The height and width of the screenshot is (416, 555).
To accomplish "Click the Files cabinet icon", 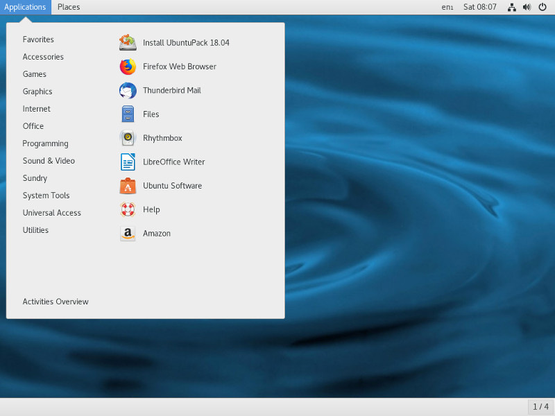I will pos(128,114).
